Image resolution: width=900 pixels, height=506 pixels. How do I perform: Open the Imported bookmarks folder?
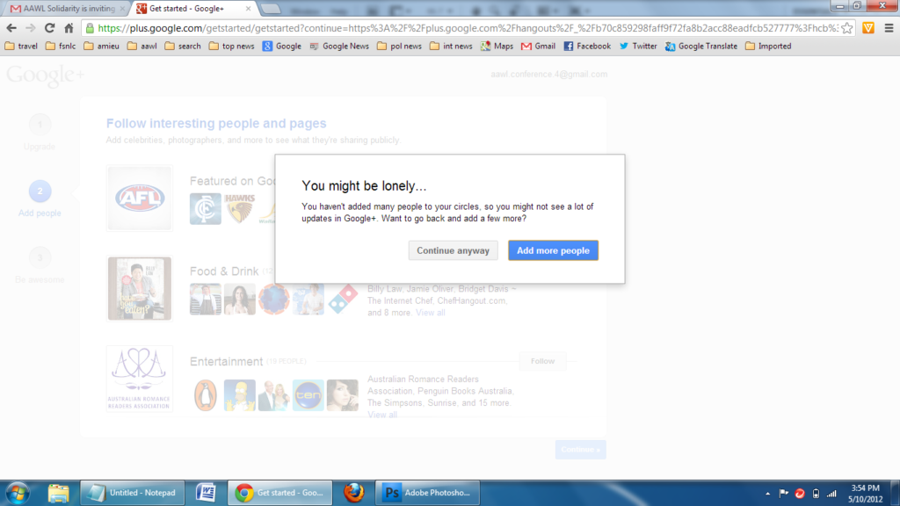point(768,46)
